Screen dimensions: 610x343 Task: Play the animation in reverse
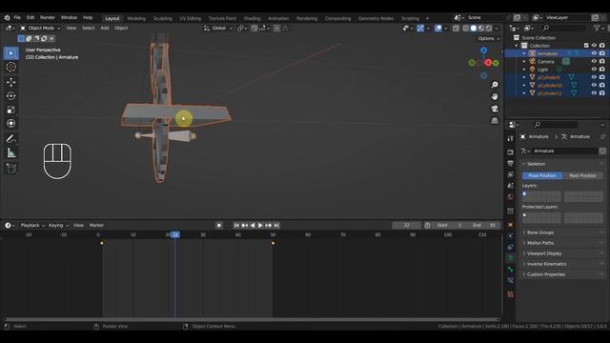pyautogui.click(x=253, y=225)
